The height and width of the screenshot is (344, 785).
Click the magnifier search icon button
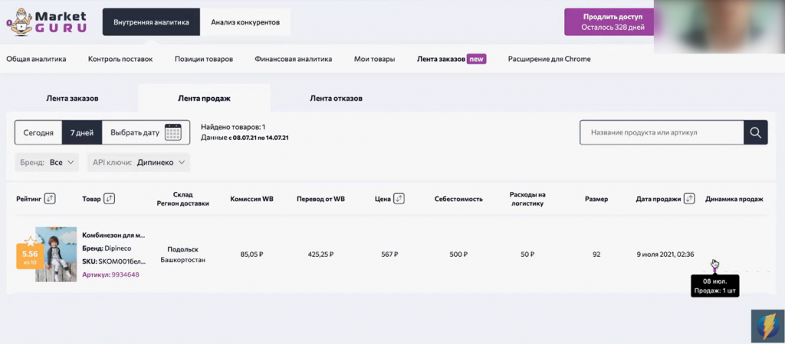(x=756, y=132)
